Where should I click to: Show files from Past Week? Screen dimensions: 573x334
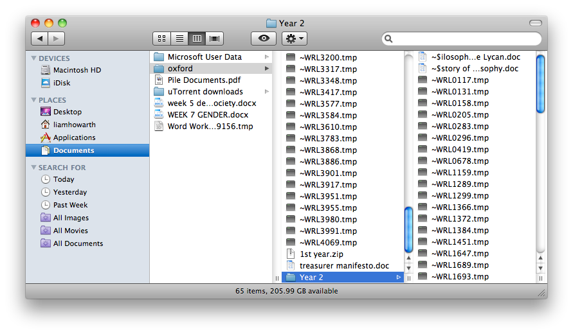click(x=87, y=205)
